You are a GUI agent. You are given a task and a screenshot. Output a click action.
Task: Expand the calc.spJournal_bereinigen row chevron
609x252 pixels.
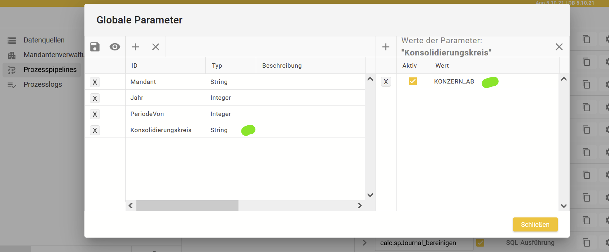click(364, 243)
